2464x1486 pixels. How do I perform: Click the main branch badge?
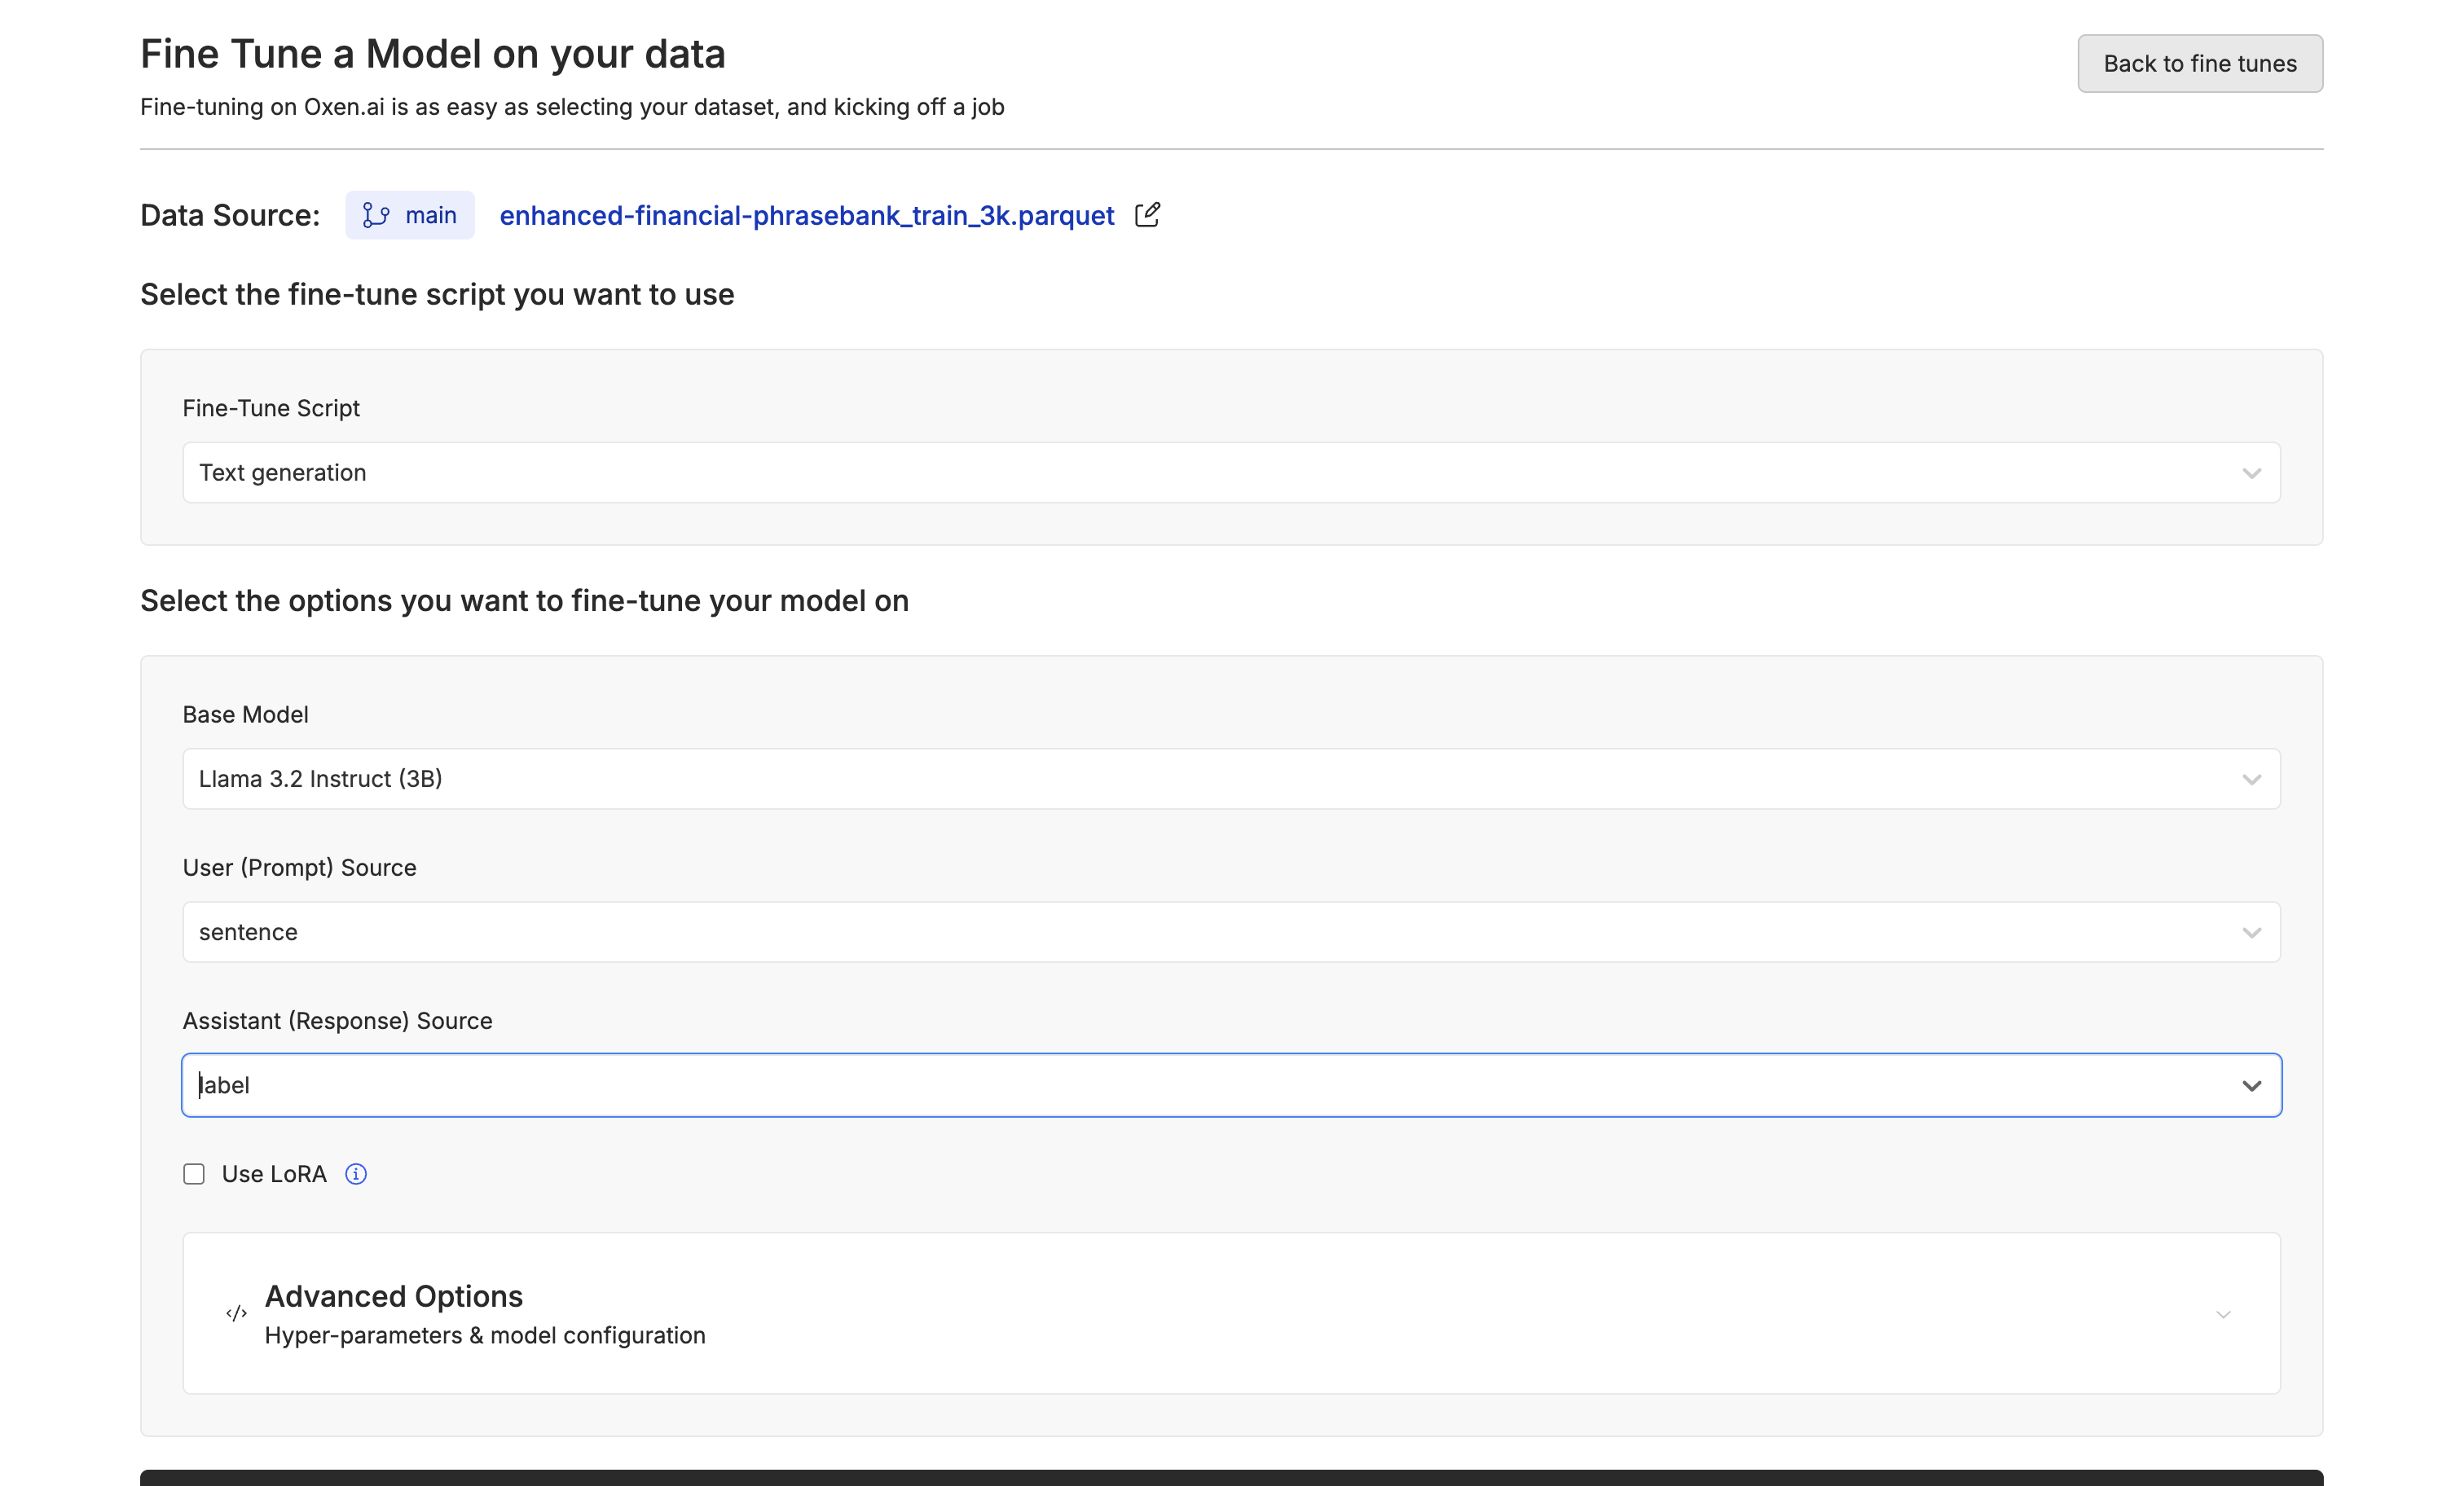[410, 215]
